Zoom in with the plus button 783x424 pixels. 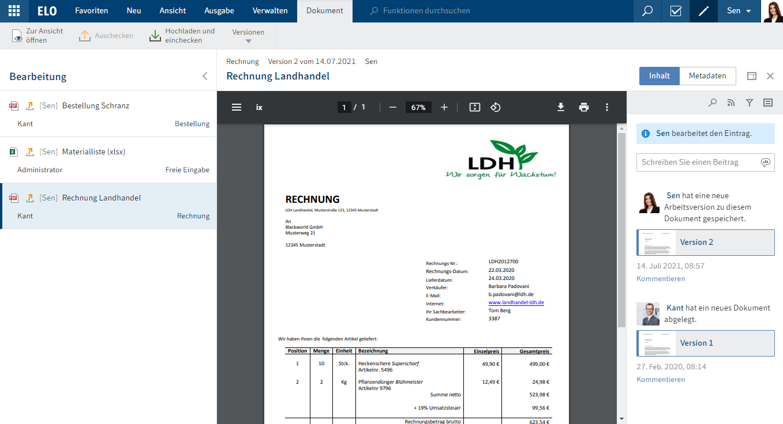tap(444, 107)
